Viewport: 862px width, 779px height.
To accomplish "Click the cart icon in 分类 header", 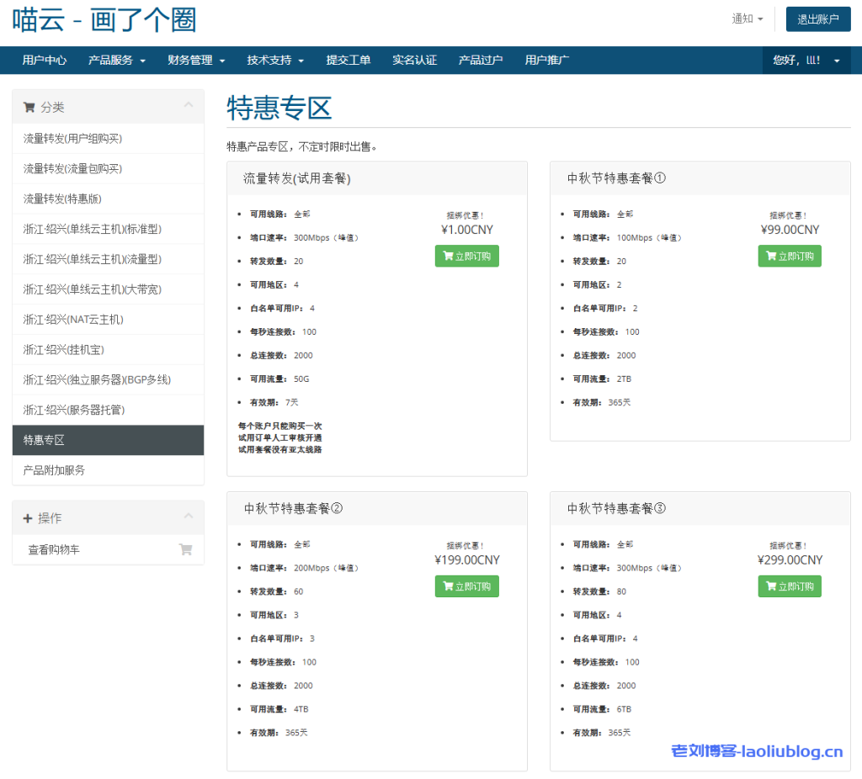I will point(29,108).
